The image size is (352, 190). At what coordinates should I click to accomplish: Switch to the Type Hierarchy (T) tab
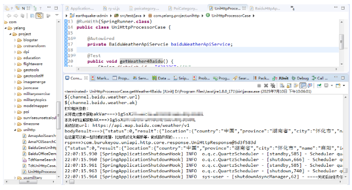(x=38, y=8)
